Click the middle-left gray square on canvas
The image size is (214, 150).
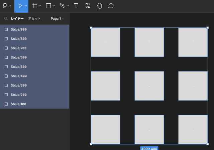[x=106, y=86]
